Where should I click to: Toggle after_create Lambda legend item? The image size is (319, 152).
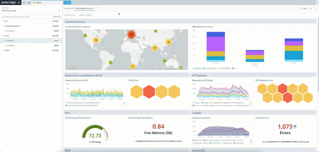(x=197, y=140)
